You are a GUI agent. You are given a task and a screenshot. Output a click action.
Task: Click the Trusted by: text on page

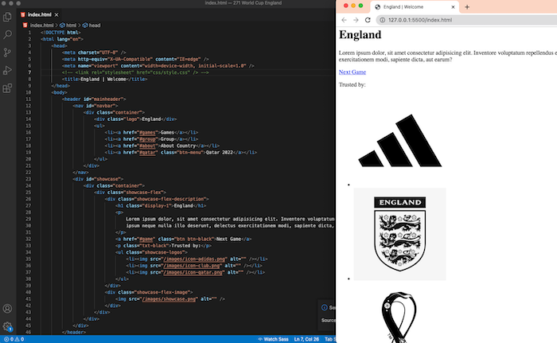coord(352,84)
